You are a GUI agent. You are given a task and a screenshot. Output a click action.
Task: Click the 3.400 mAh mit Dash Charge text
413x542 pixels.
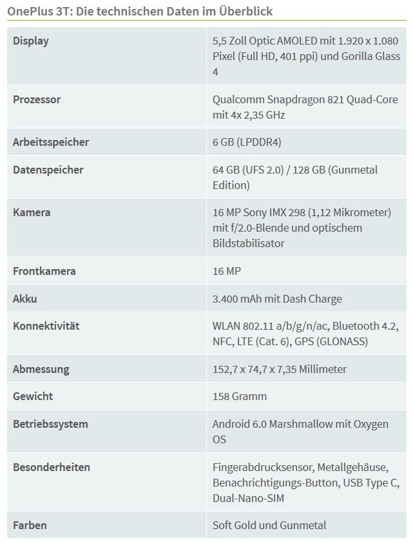(x=277, y=299)
